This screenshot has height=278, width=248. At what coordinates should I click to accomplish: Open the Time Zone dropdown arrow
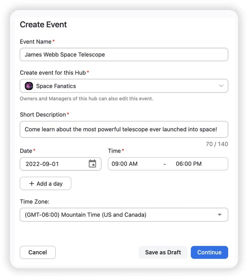pyautogui.click(x=220, y=215)
